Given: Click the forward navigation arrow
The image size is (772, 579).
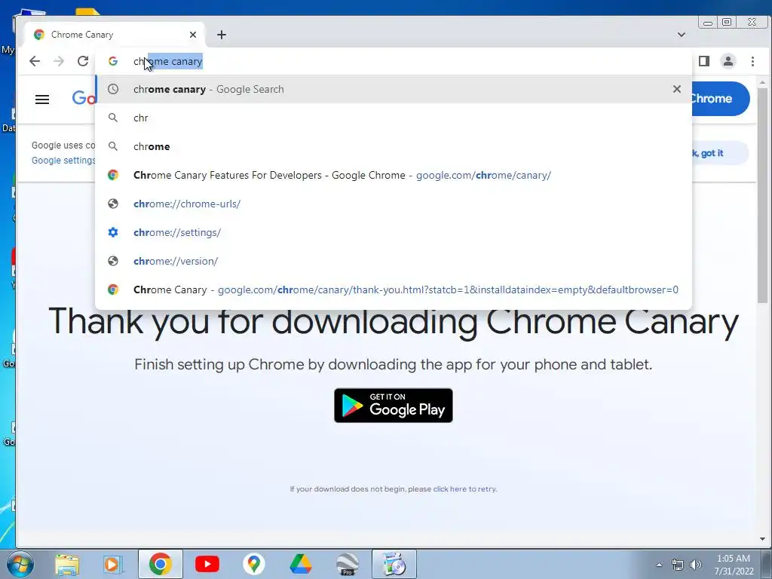Looking at the screenshot, I should point(59,61).
